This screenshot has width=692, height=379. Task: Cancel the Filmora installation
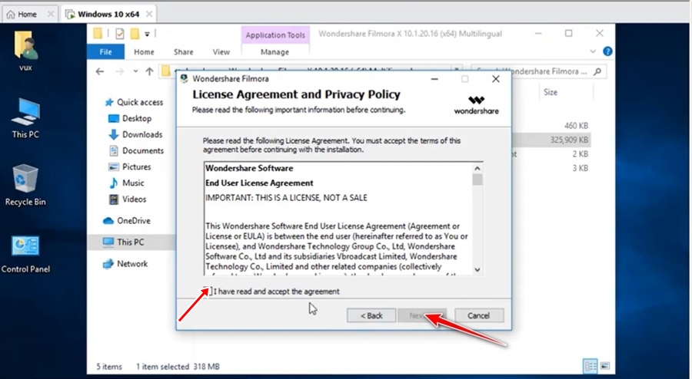[479, 315]
